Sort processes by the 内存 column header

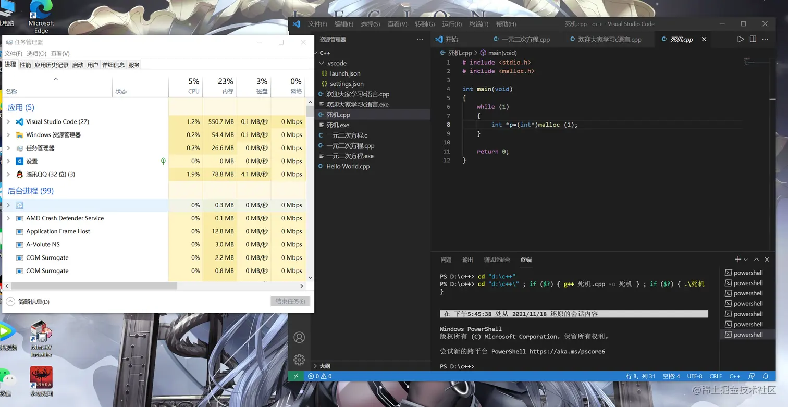click(219, 86)
